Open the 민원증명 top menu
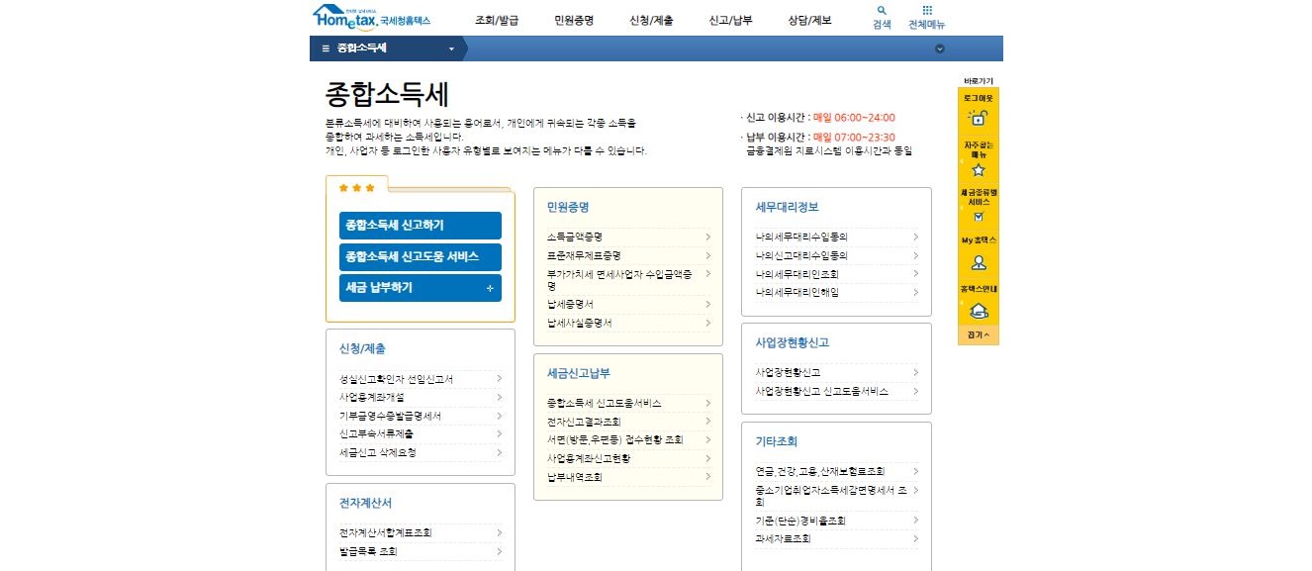The image size is (1312, 571). pyautogui.click(x=574, y=20)
